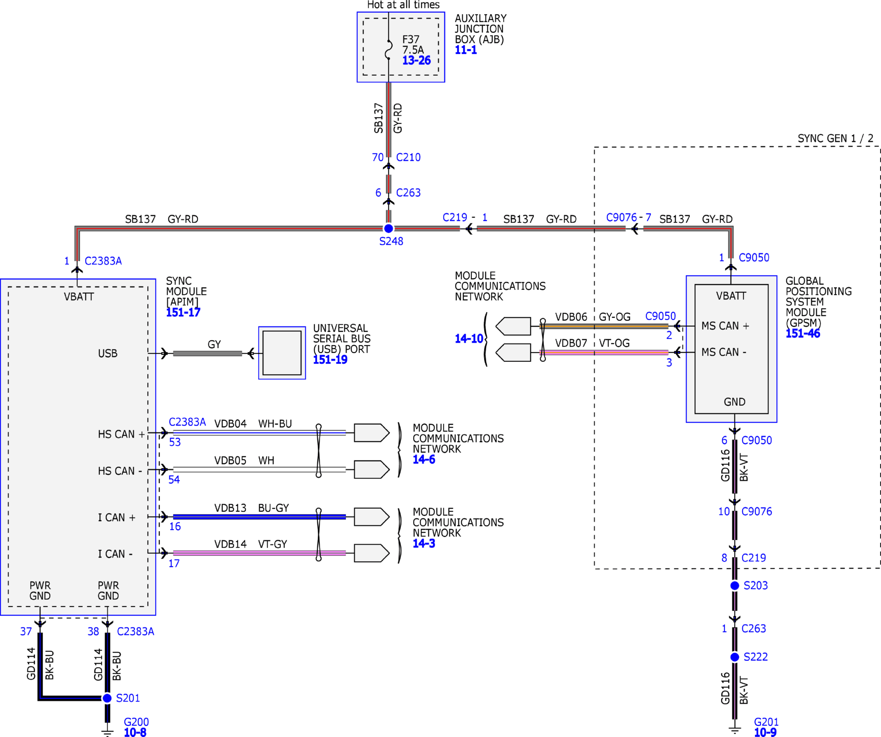Click the VDB07 VT-OG network arrow symbol
This screenshot has width=881, height=737.
pos(513,352)
